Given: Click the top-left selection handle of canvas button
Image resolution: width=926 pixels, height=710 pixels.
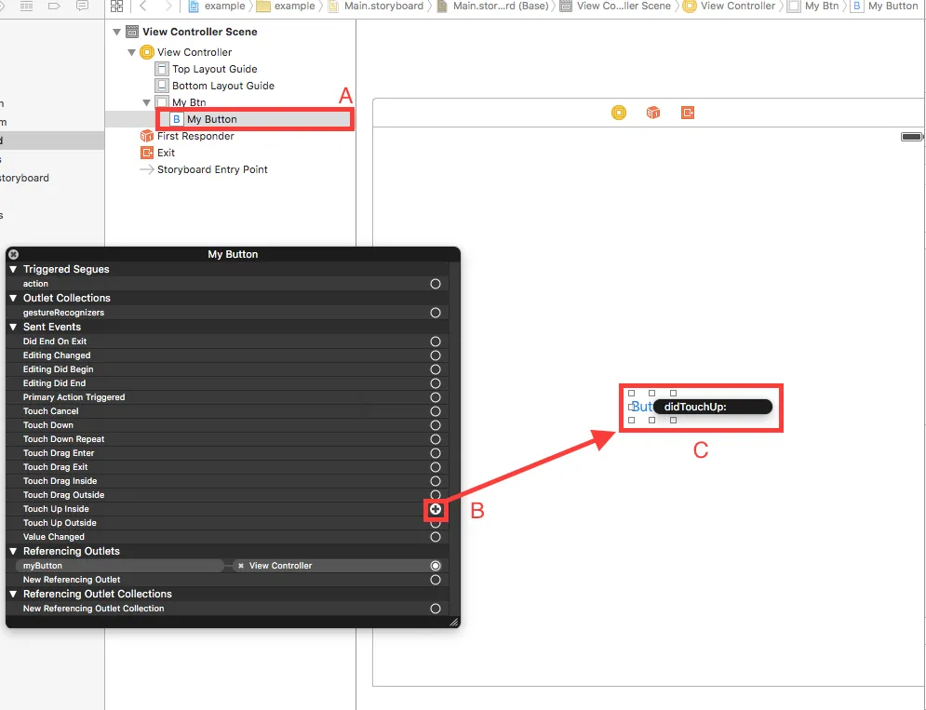Looking at the screenshot, I should 631,393.
